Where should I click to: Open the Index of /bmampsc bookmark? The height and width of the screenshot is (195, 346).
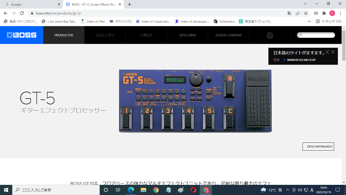coord(192,22)
